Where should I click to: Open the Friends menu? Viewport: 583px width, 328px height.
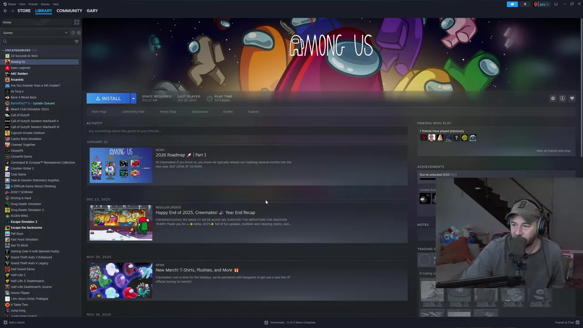pos(33,4)
